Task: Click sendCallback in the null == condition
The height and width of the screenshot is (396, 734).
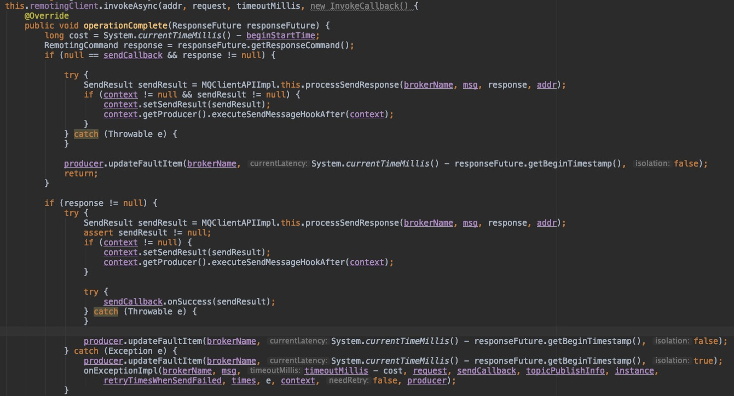Action: 133,55
